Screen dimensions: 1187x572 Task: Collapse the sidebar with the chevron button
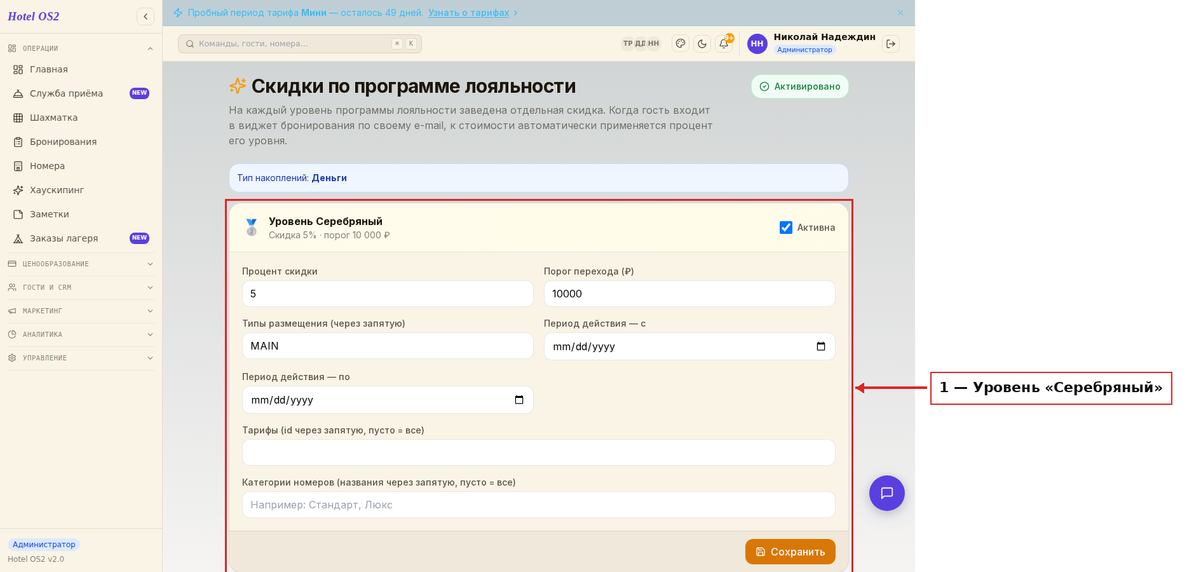click(x=146, y=17)
